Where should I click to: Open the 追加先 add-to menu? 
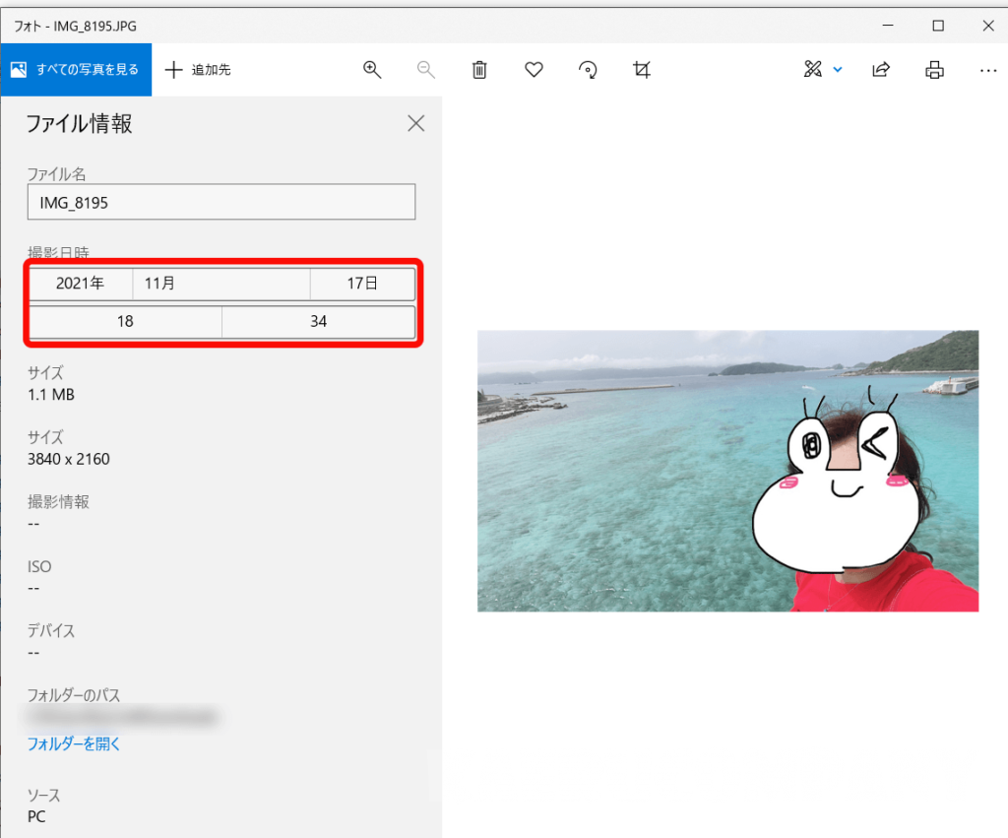click(198, 70)
